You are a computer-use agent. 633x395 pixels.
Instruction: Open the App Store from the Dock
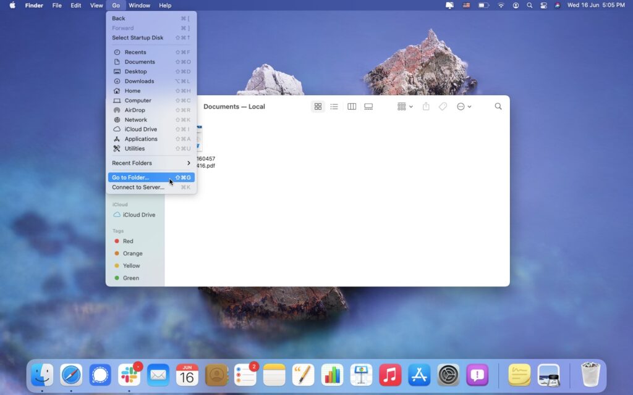[x=419, y=374]
